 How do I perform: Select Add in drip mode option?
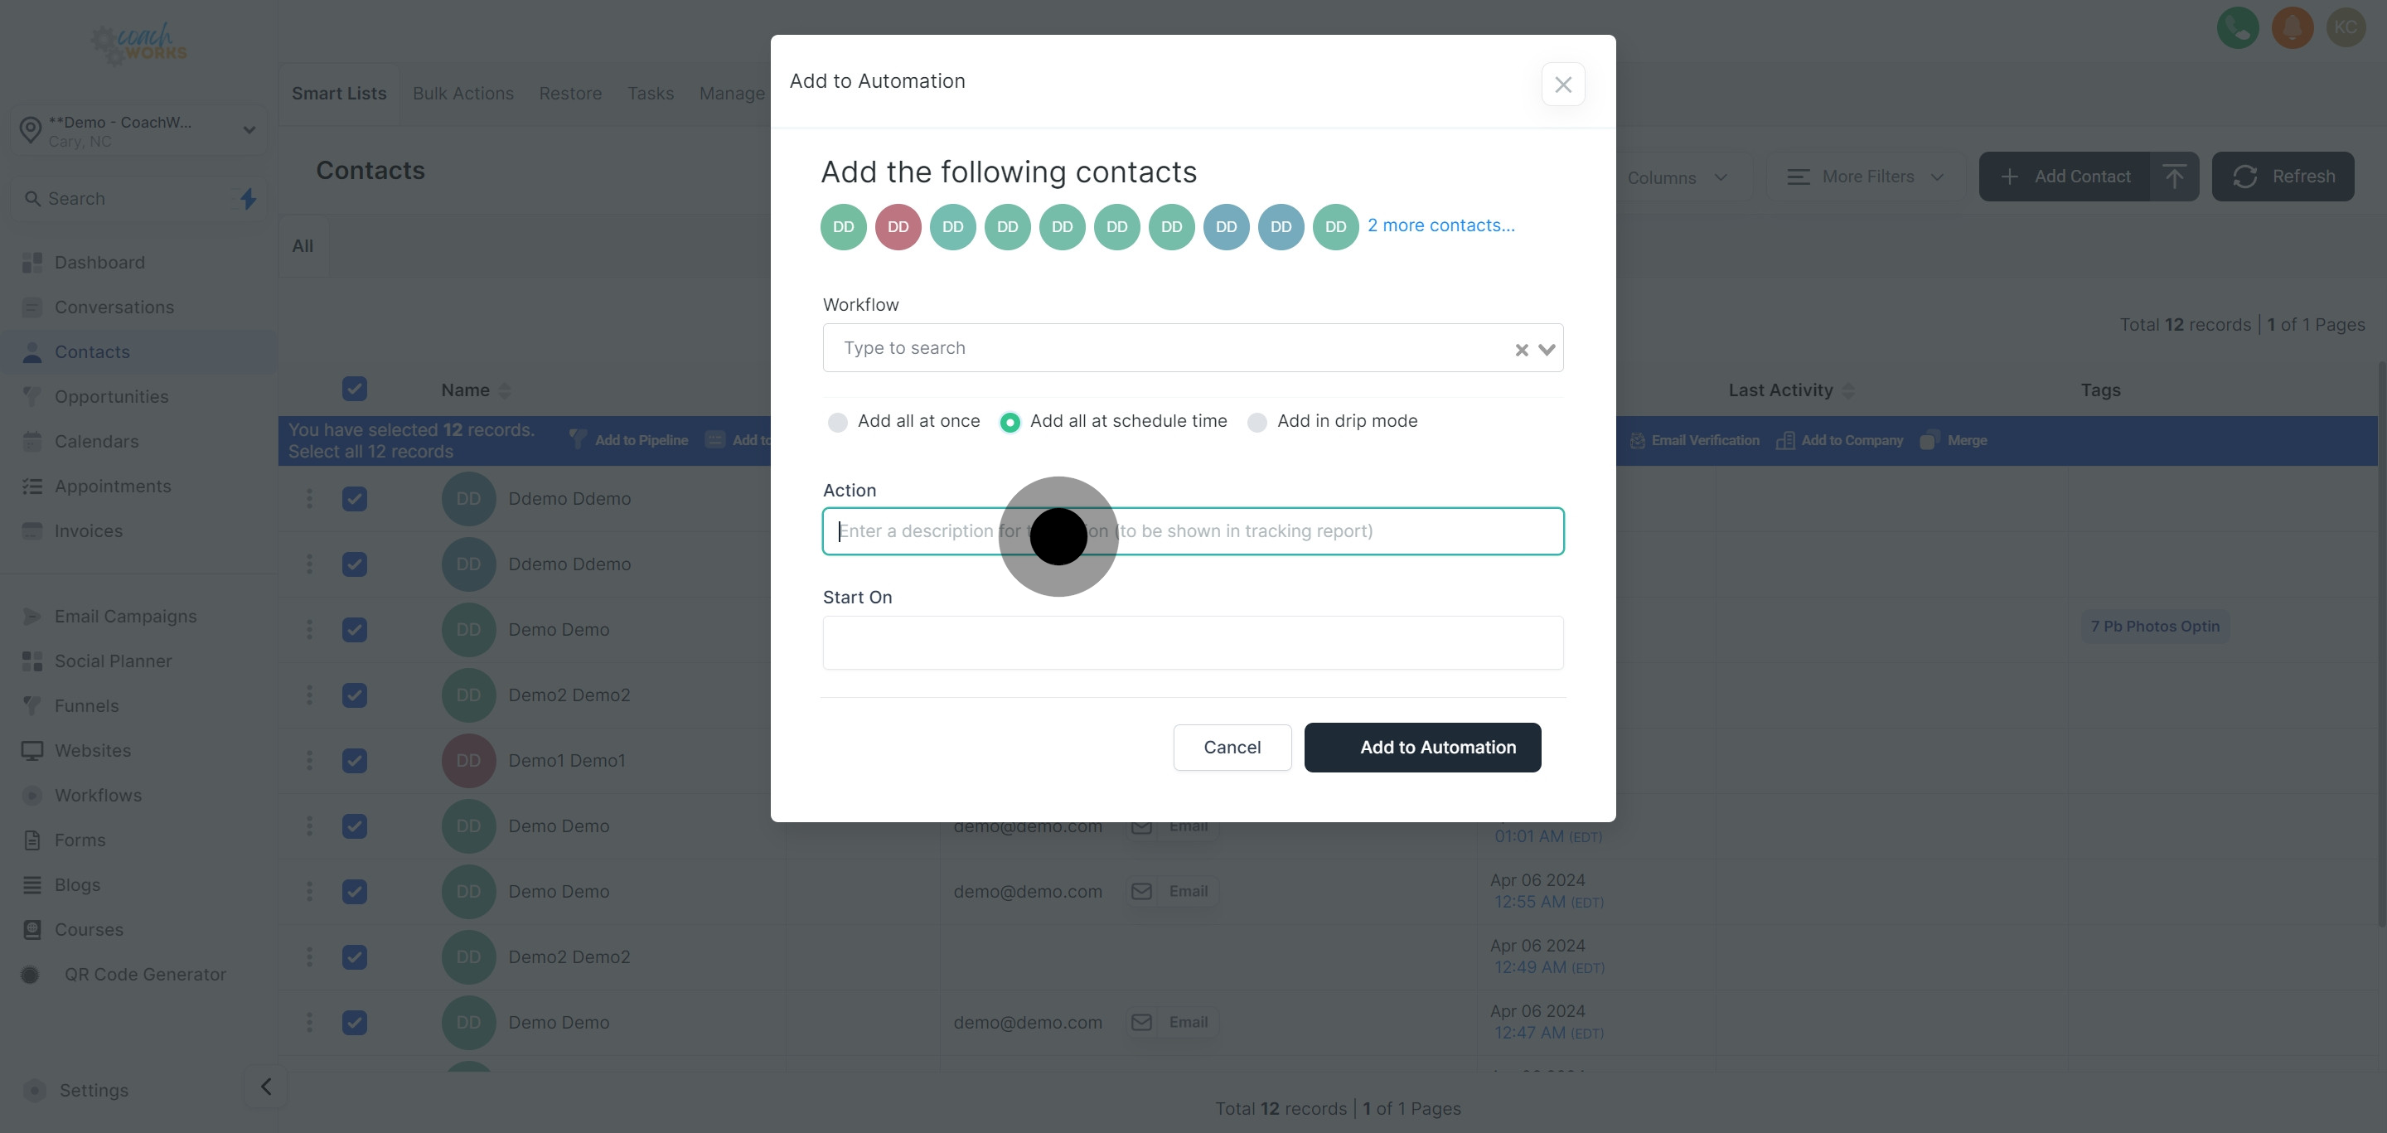tap(1256, 423)
